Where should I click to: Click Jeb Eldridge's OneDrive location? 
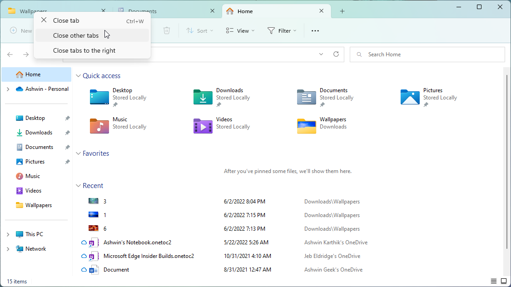coord(332,256)
